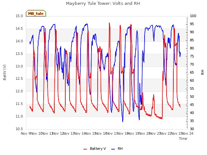Select the RH legend entry

(x=117, y=149)
